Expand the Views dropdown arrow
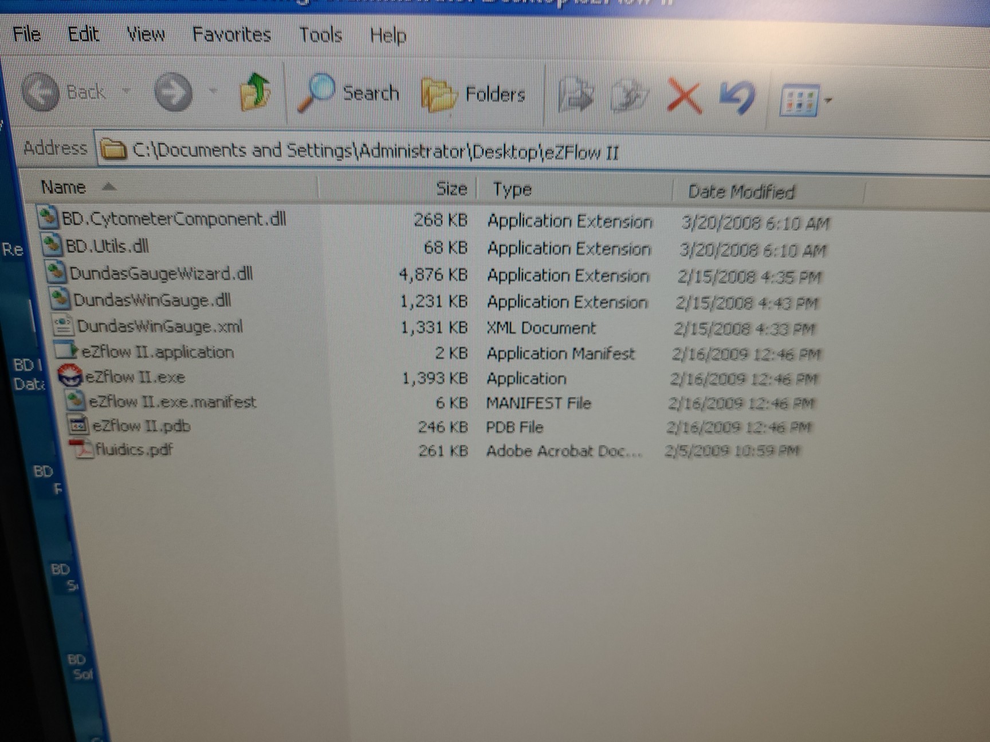Viewport: 990px width, 742px height. (827, 101)
